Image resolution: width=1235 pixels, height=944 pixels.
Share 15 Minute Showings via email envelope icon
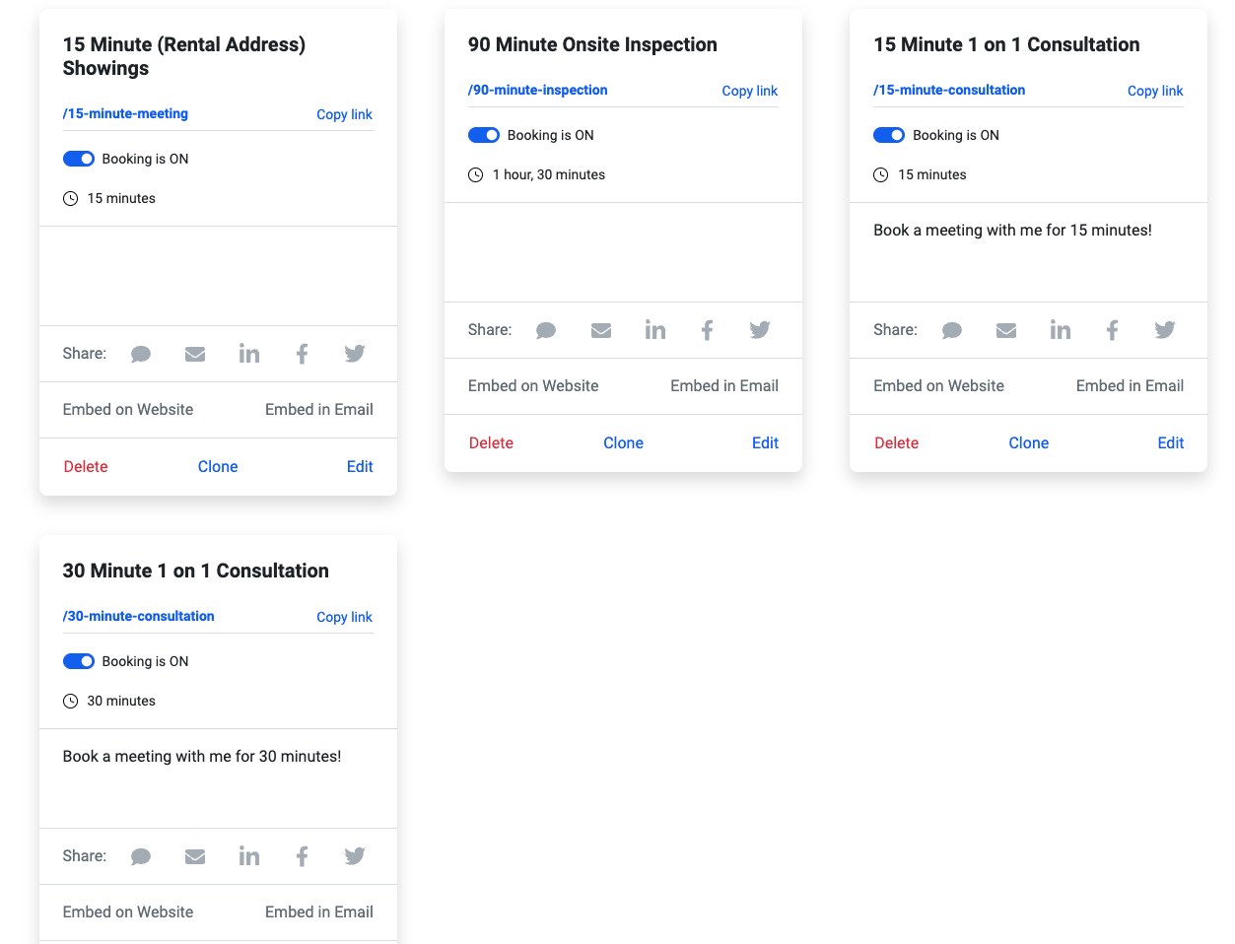[195, 354]
